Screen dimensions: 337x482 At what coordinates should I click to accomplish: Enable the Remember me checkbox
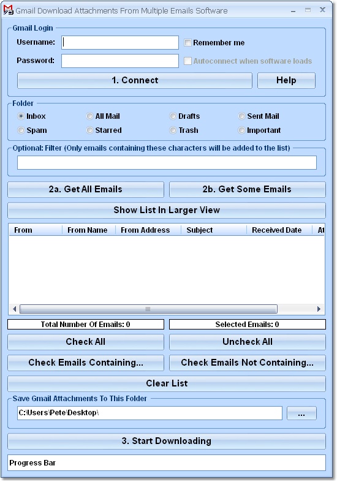click(x=187, y=43)
